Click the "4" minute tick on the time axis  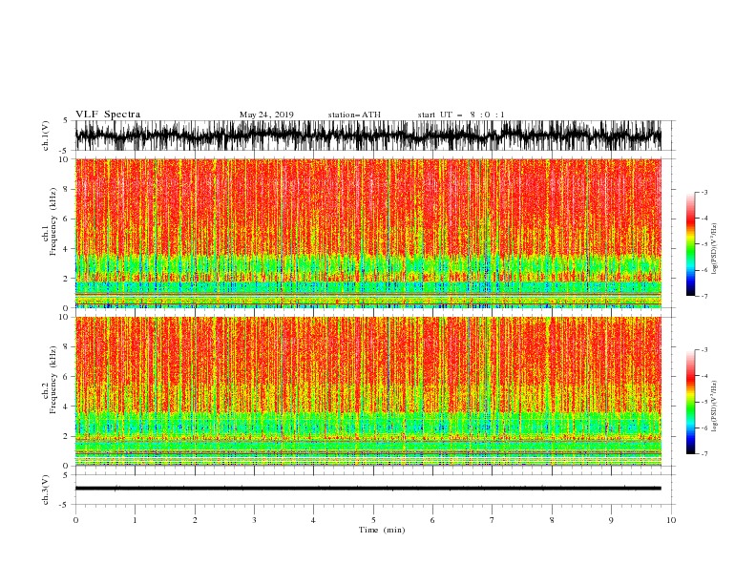(313, 520)
